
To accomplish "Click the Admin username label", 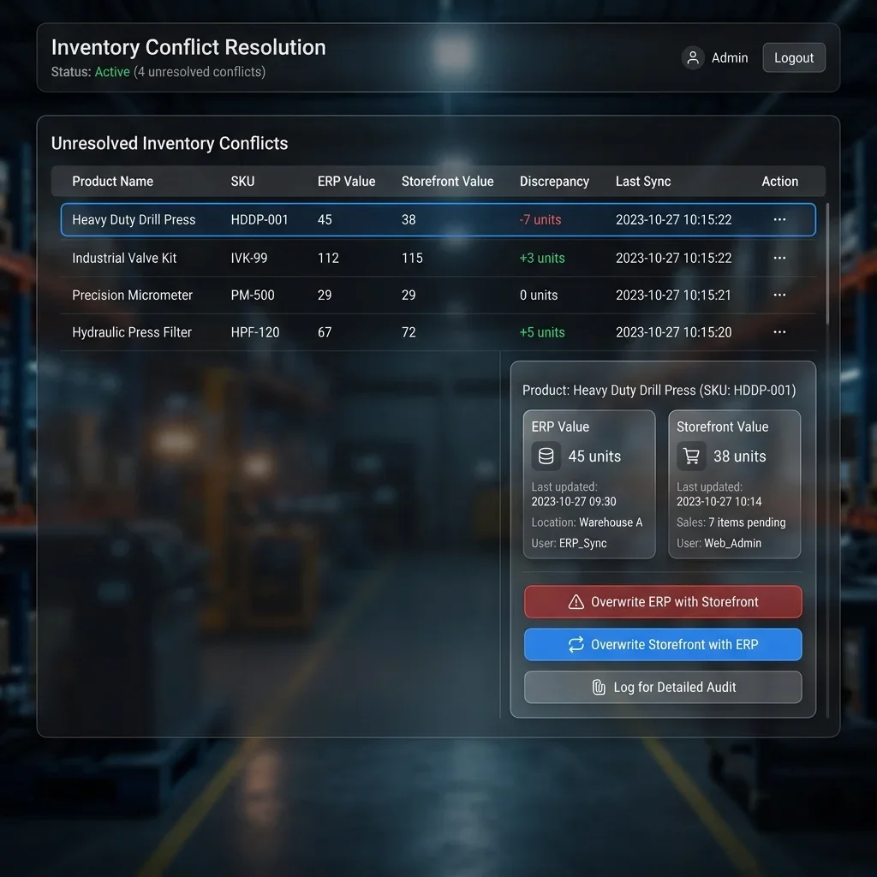I will (730, 57).
